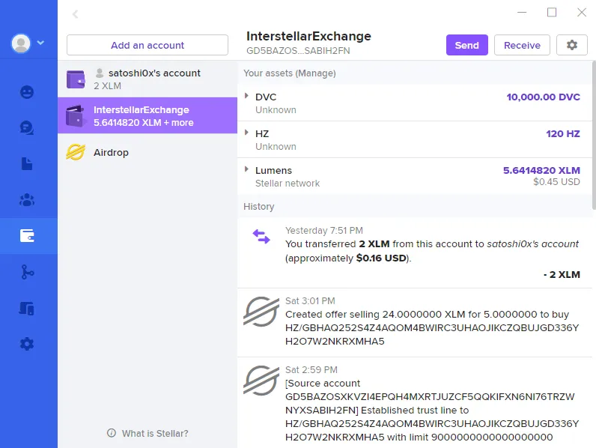596x448 pixels.
Task: Click the Receive button
Action: pyautogui.click(x=522, y=45)
